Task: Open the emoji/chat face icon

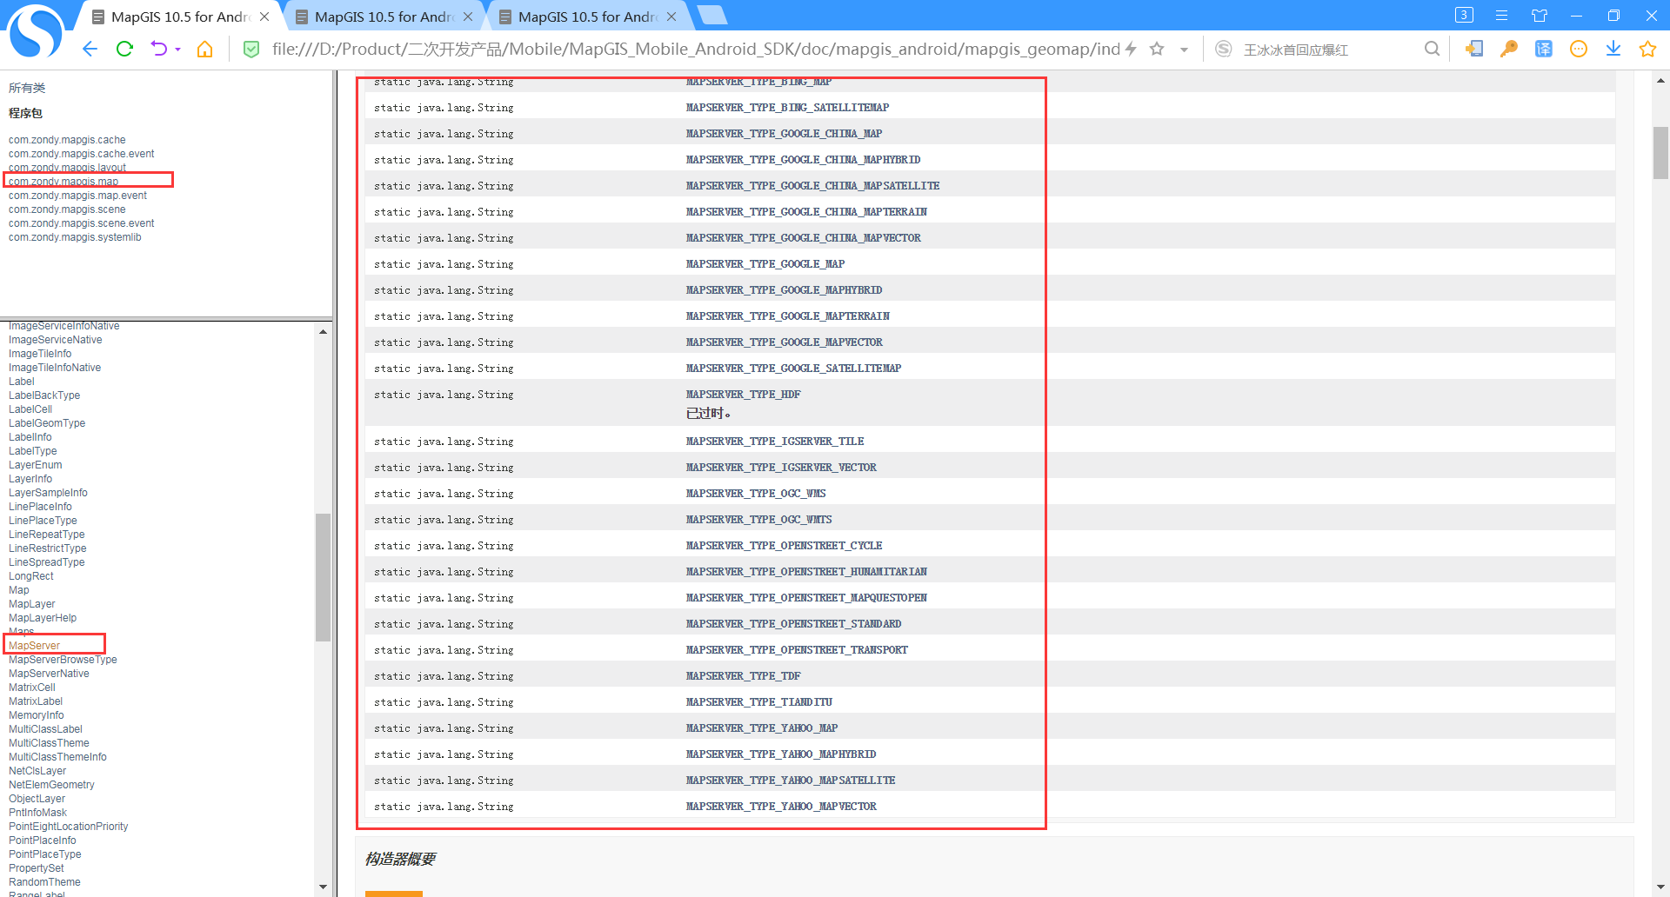Action: pos(1579,50)
